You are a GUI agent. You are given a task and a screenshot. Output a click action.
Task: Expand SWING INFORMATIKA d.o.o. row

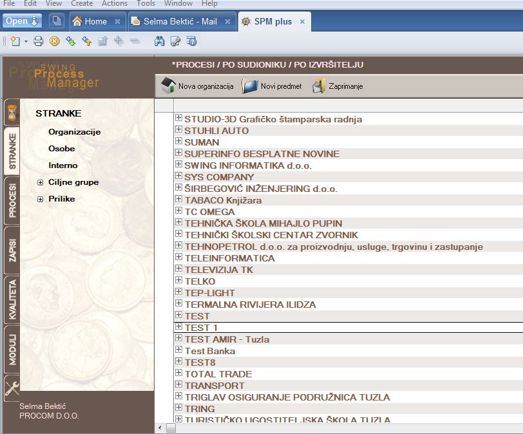coord(179,164)
